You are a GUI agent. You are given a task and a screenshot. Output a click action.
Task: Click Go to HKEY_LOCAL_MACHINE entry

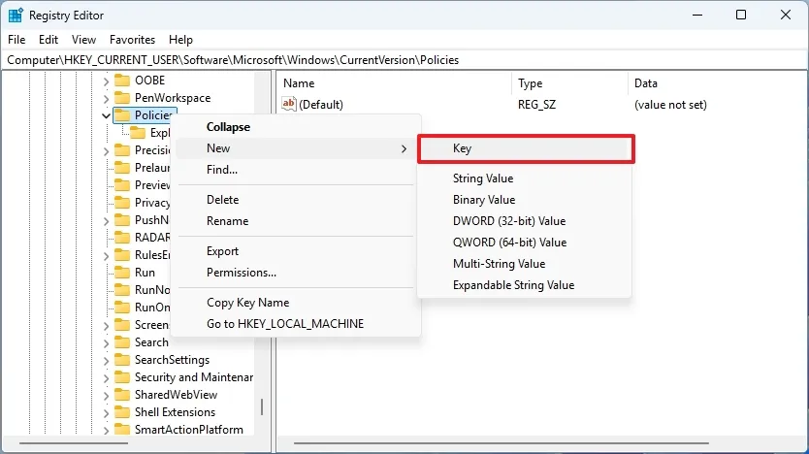coord(285,324)
